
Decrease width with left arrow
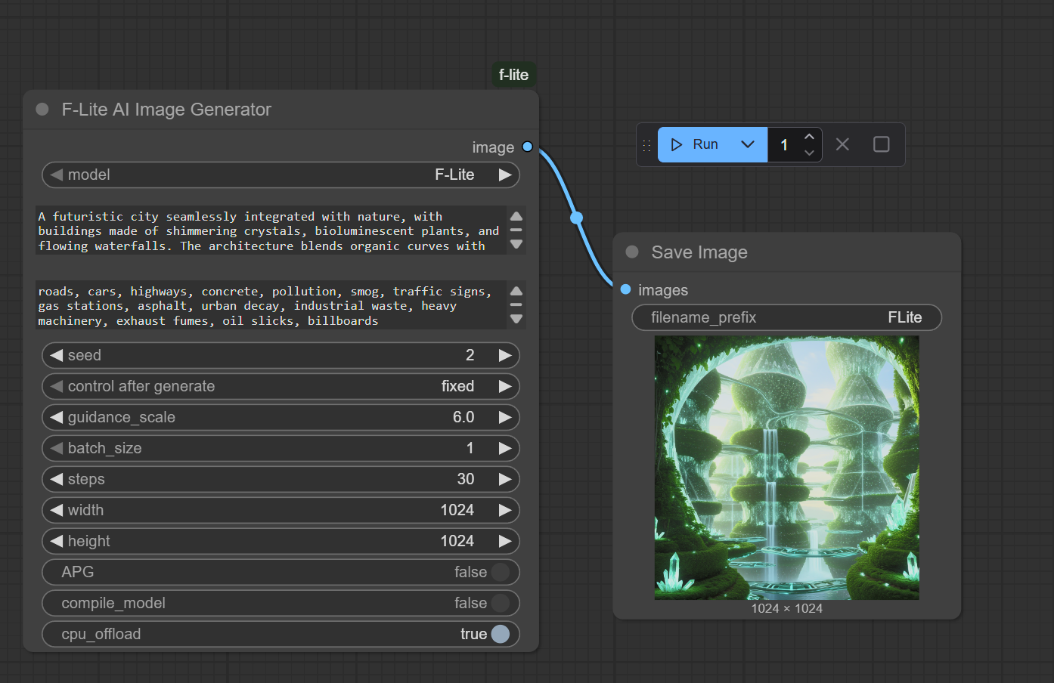point(56,510)
